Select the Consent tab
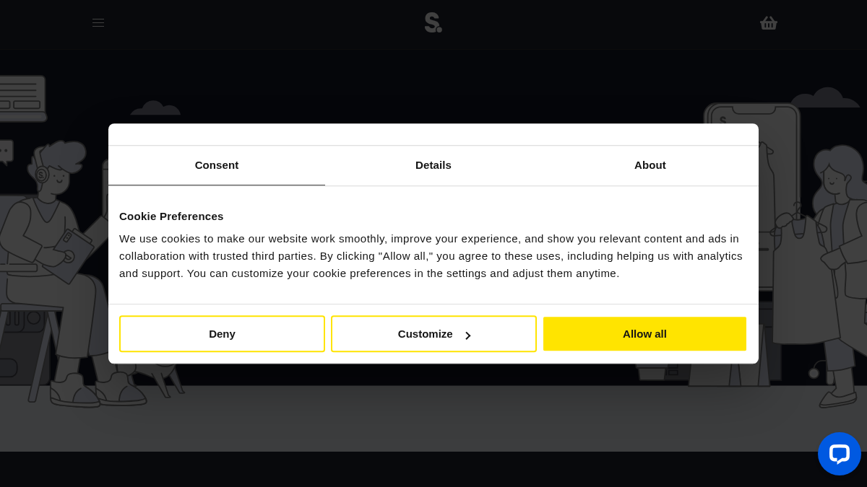This screenshot has width=867, height=487. click(x=217, y=165)
